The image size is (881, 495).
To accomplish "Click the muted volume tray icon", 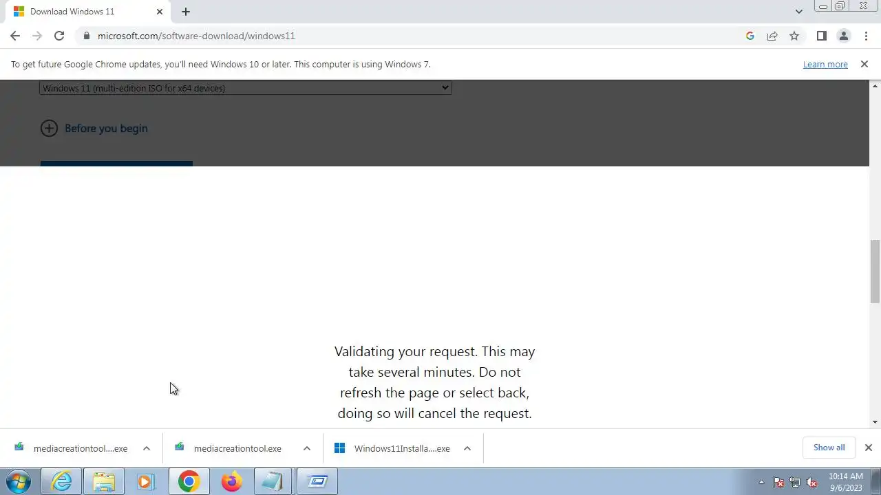I will [x=811, y=482].
